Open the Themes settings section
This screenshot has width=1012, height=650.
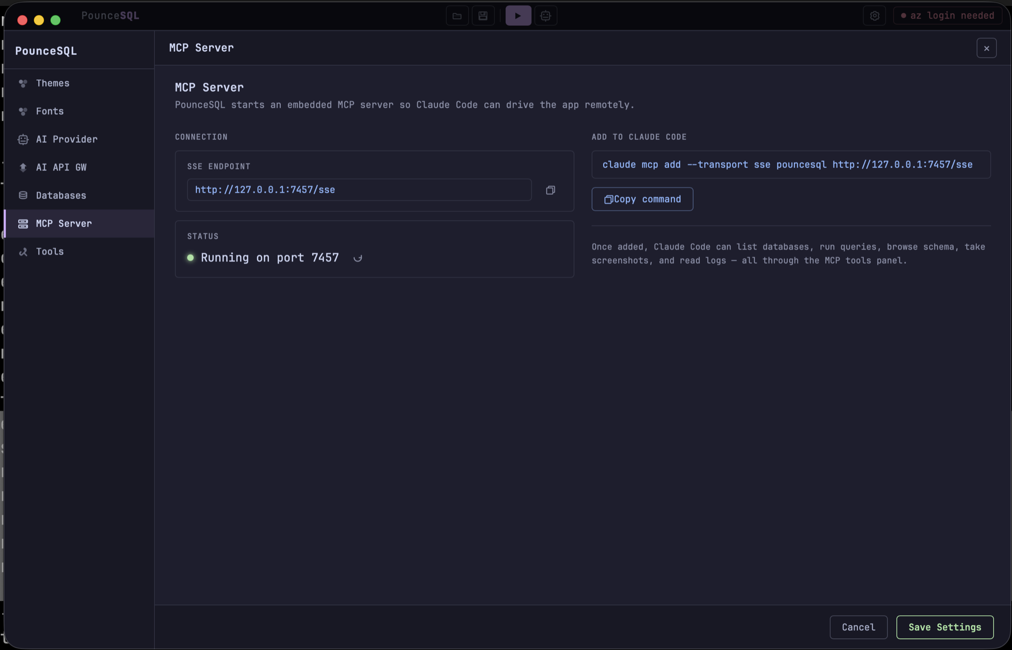79,83
